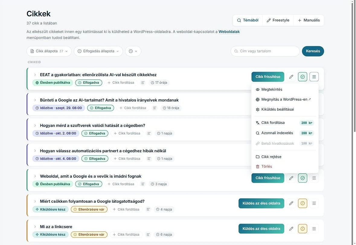Expand the Mi az a linkcsere article row
The width and height of the screenshot is (356, 245).
point(35,227)
